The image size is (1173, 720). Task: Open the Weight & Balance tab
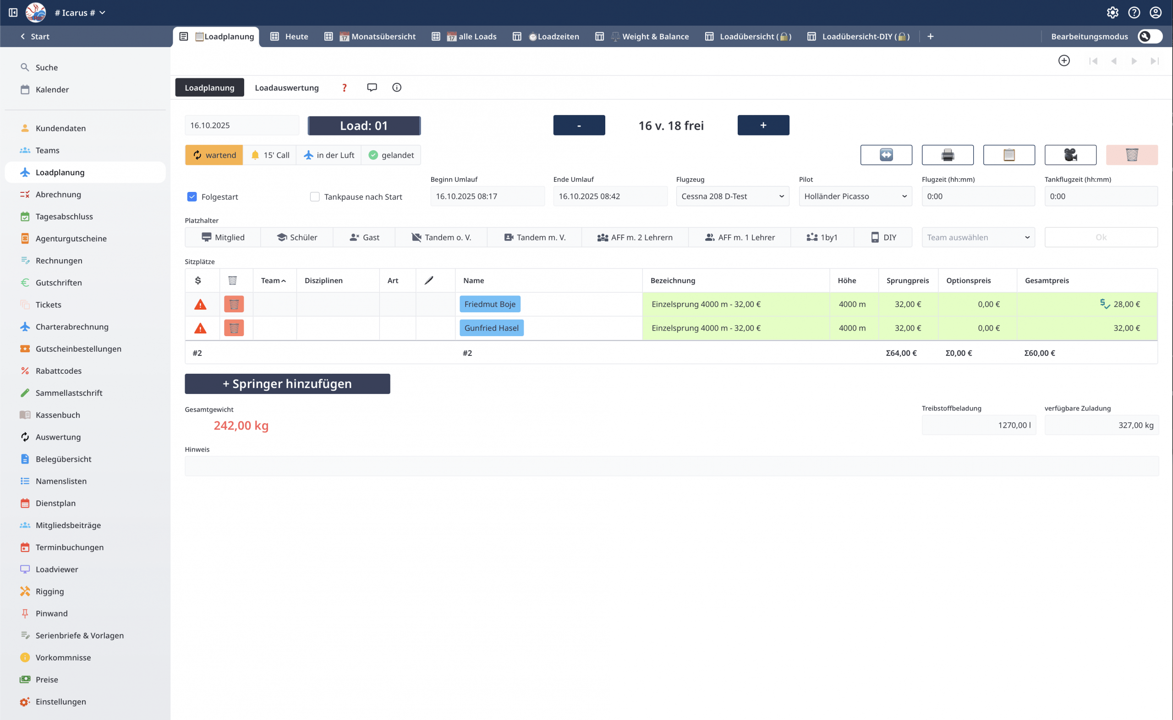coord(655,37)
